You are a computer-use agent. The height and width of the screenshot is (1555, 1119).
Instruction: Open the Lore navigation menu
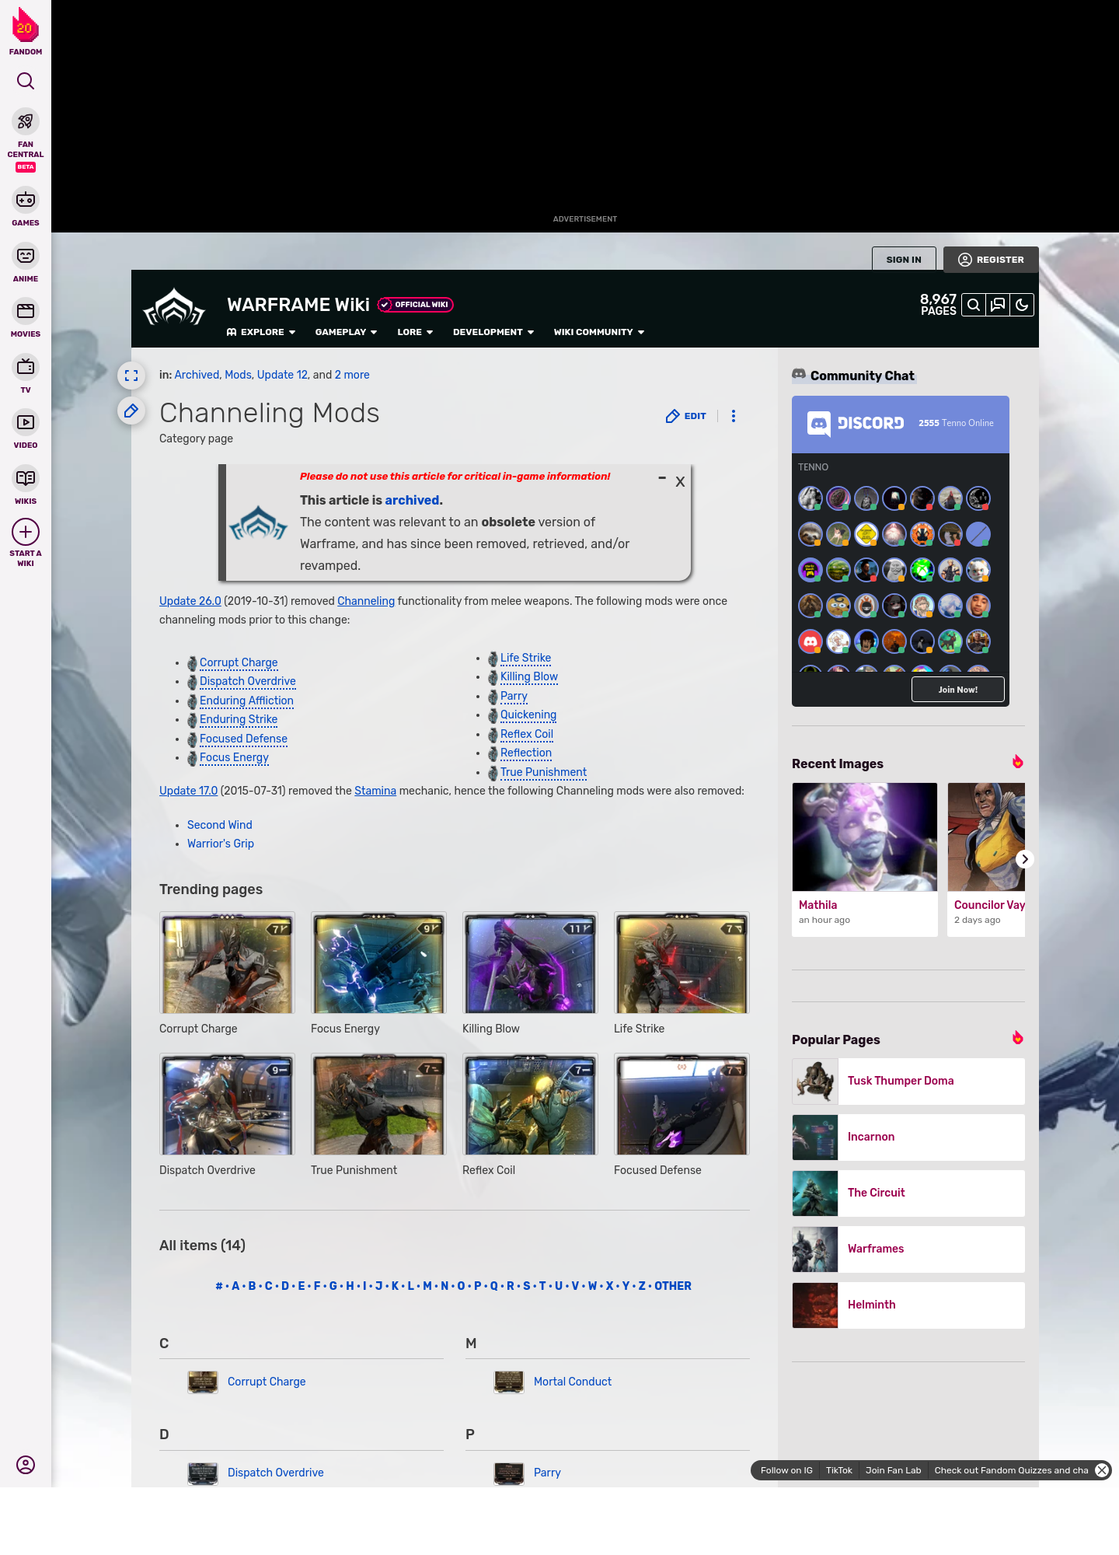[x=415, y=332]
